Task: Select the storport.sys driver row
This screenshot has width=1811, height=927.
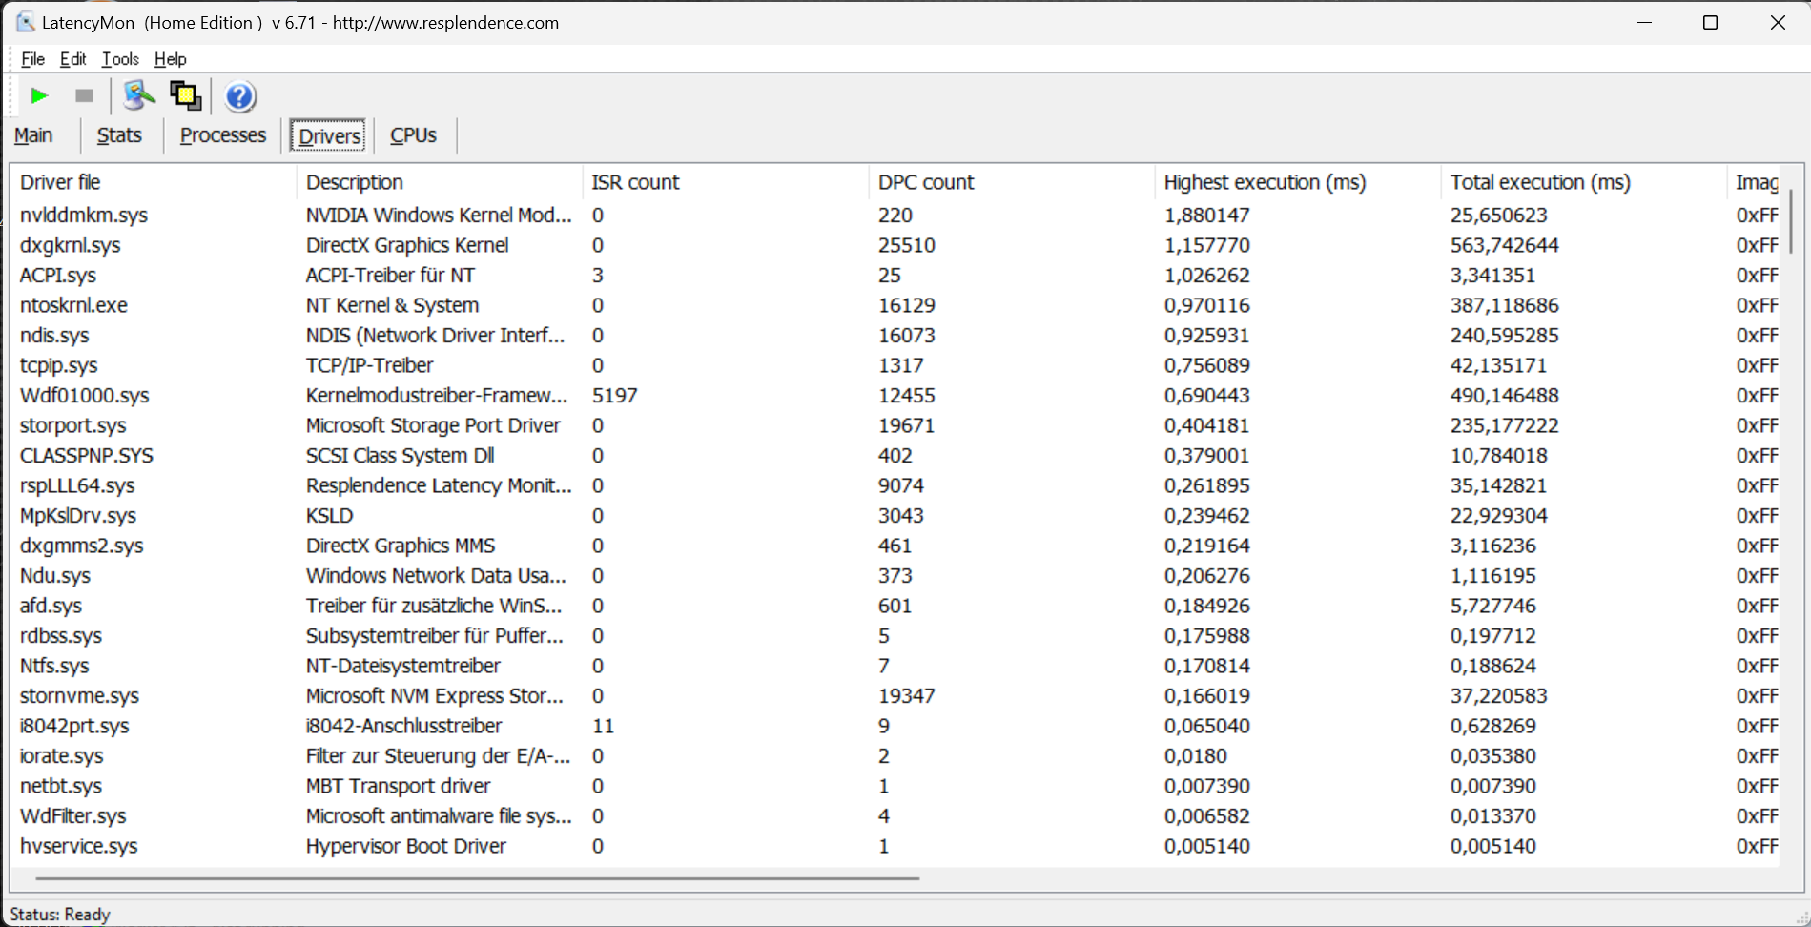Action: [895, 425]
